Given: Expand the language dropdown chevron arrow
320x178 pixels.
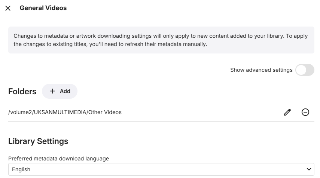Looking at the screenshot, I should pyautogui.click(x=309, y=169).
